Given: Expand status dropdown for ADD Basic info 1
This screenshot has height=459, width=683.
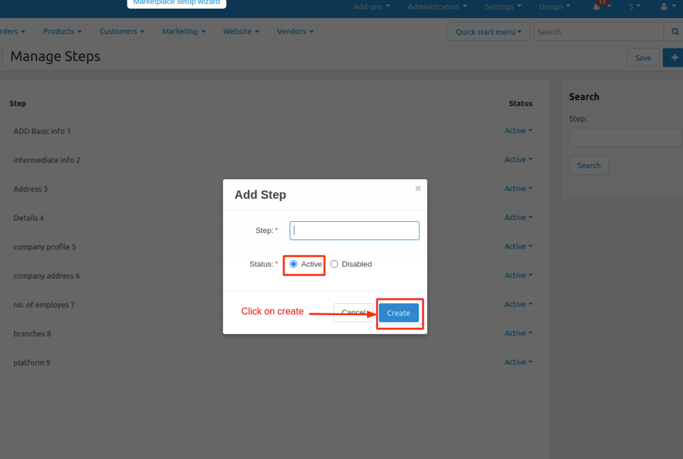Looking at the screenshot, I should [x=518, y=130].
